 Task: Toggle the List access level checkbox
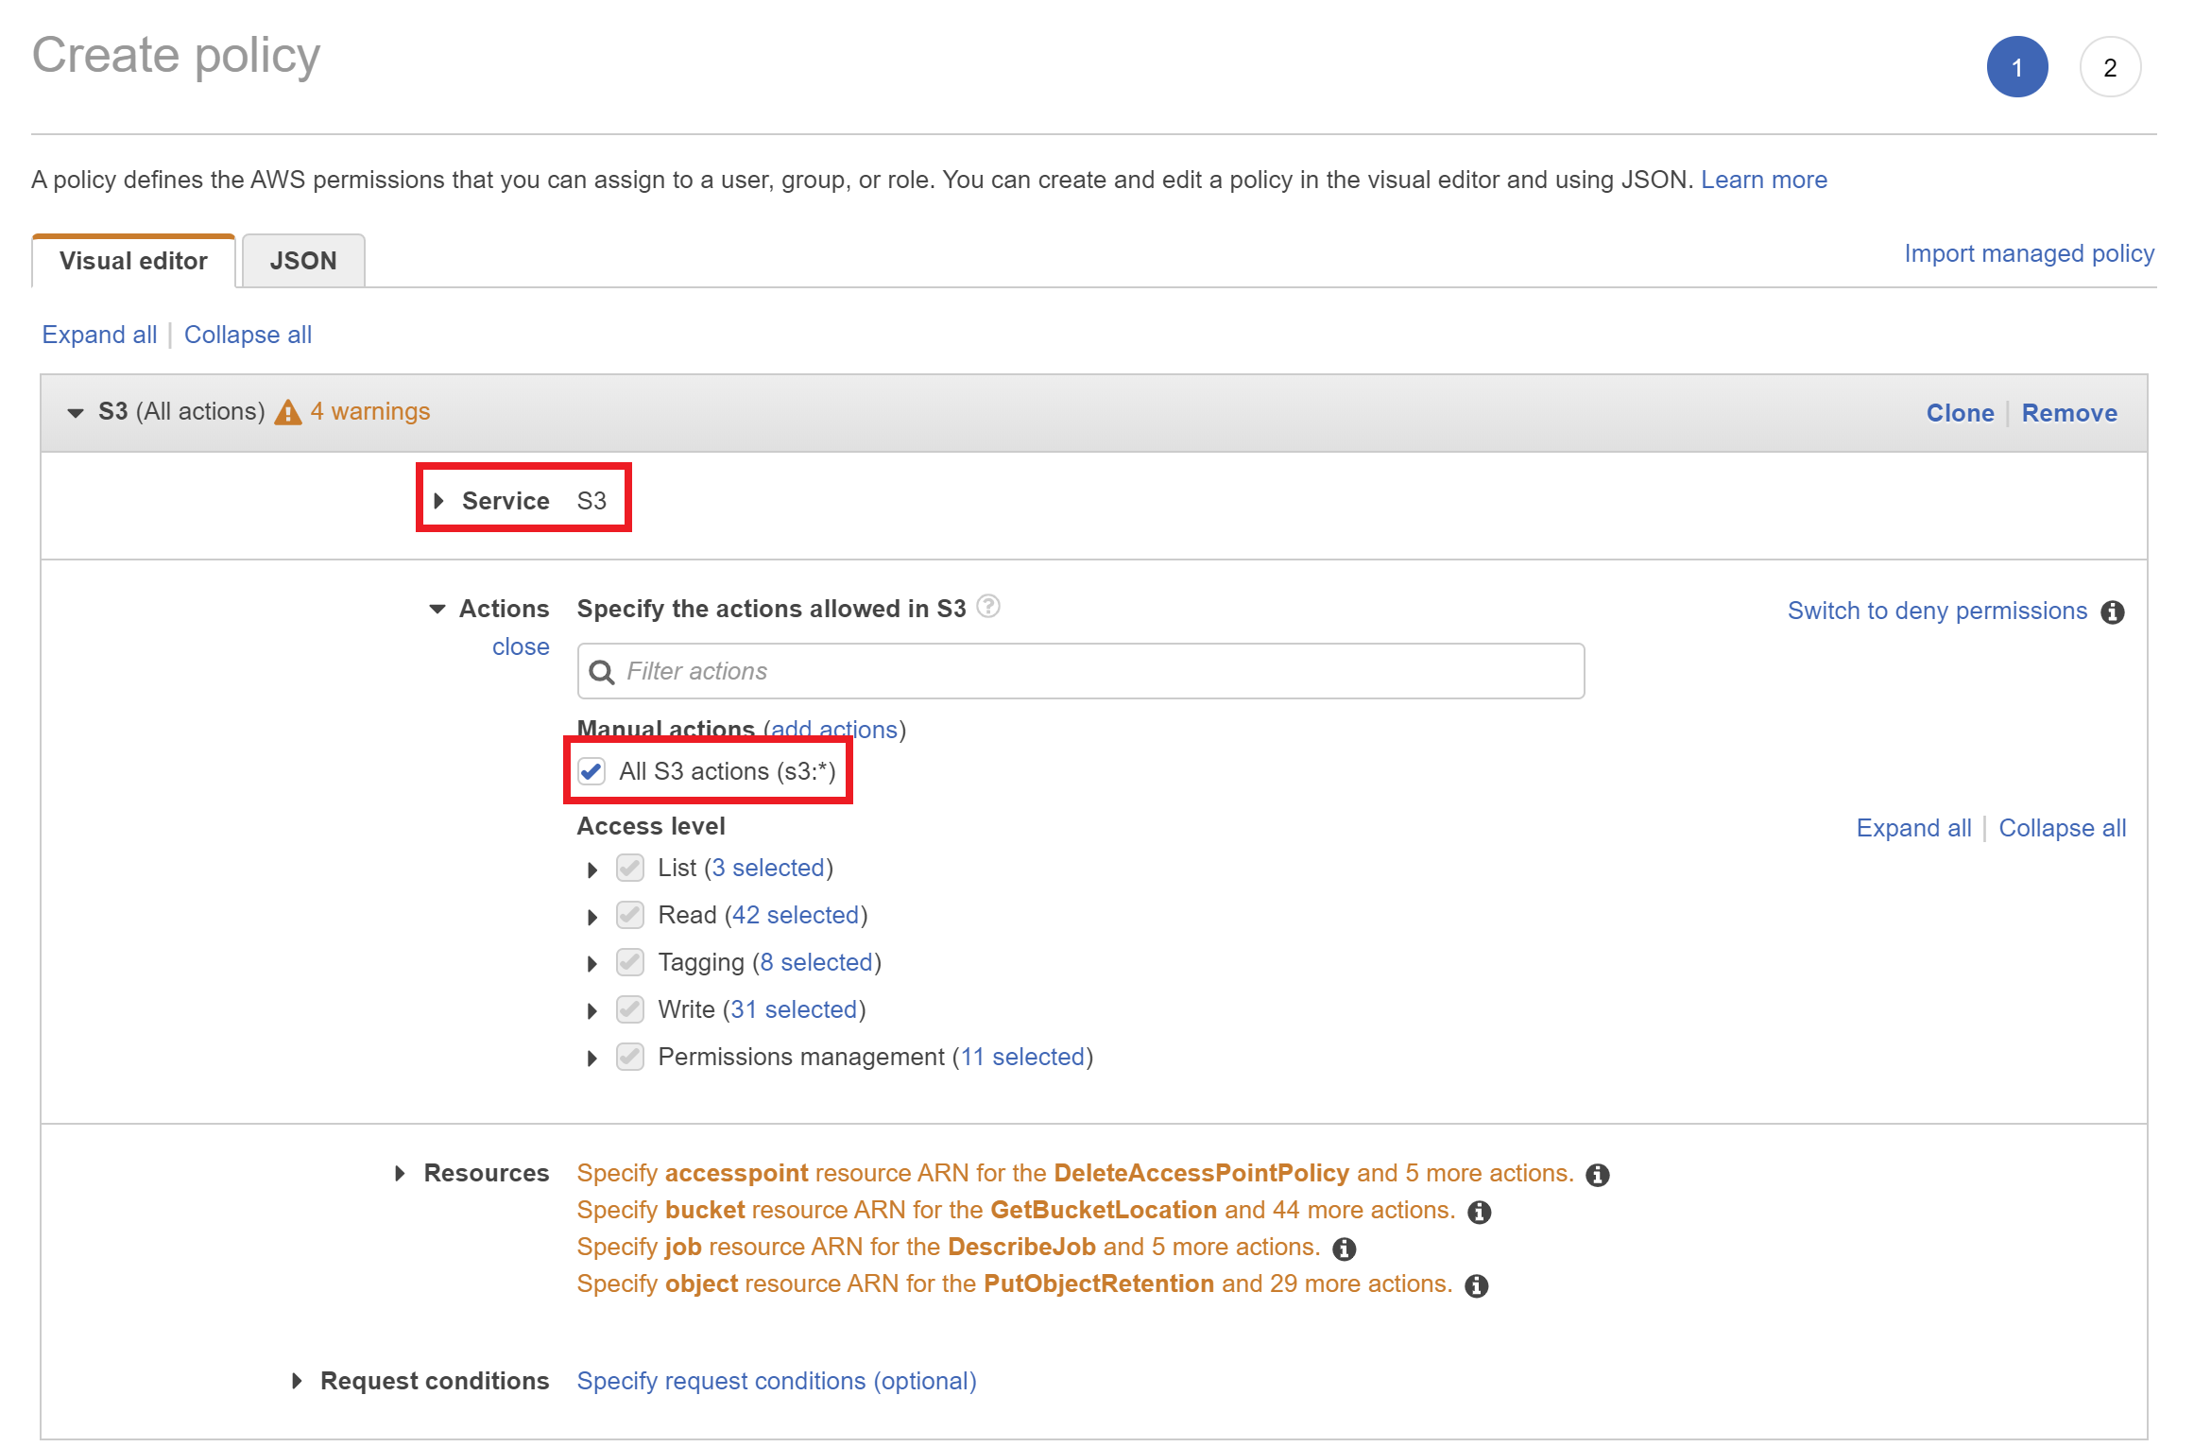(x=630, y=868)
